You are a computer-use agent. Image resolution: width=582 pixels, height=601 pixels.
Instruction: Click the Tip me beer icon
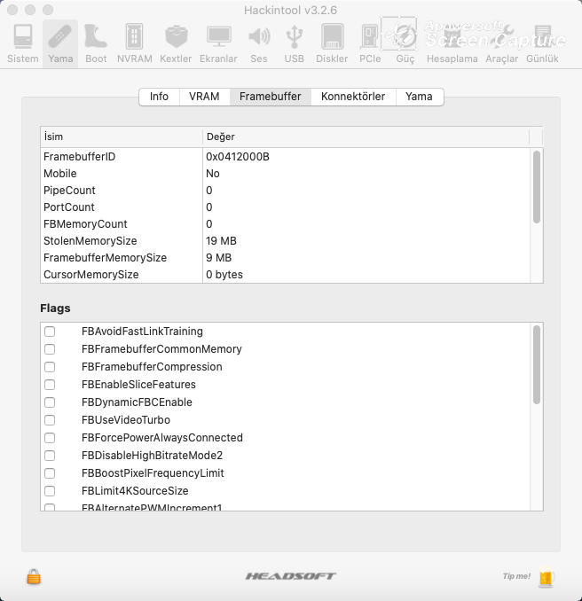pyautogui.click(x=546, y=576)
